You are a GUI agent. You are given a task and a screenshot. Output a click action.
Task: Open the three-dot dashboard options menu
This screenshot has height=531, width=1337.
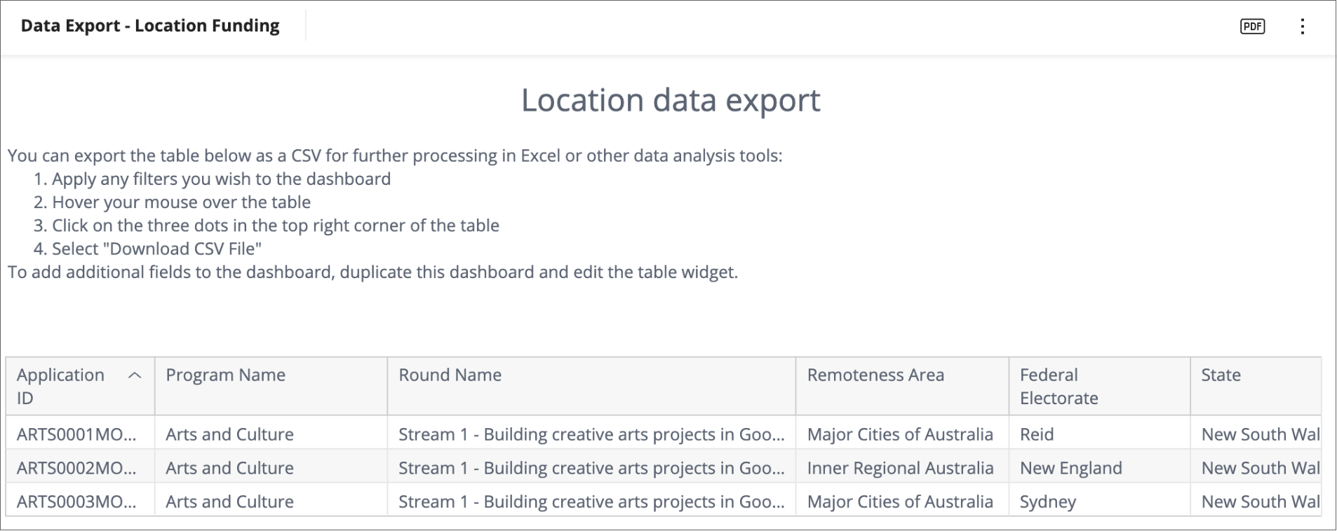[x=1302, y=27]
